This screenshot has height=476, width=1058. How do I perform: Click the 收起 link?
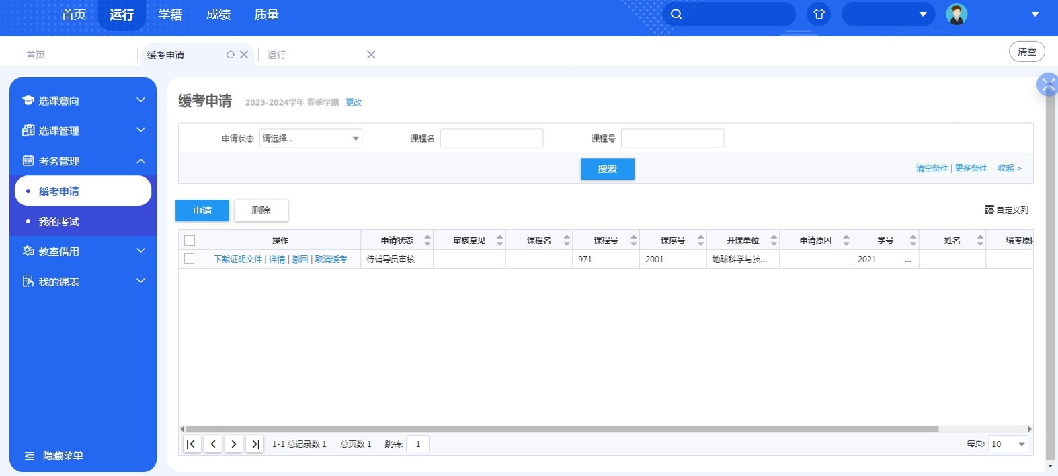click(1009, 168)
